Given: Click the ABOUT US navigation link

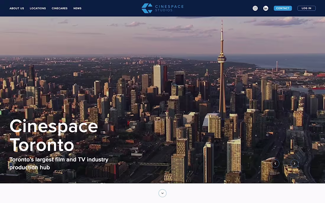Looking at the screenshot, I should (x=17, y=8).
